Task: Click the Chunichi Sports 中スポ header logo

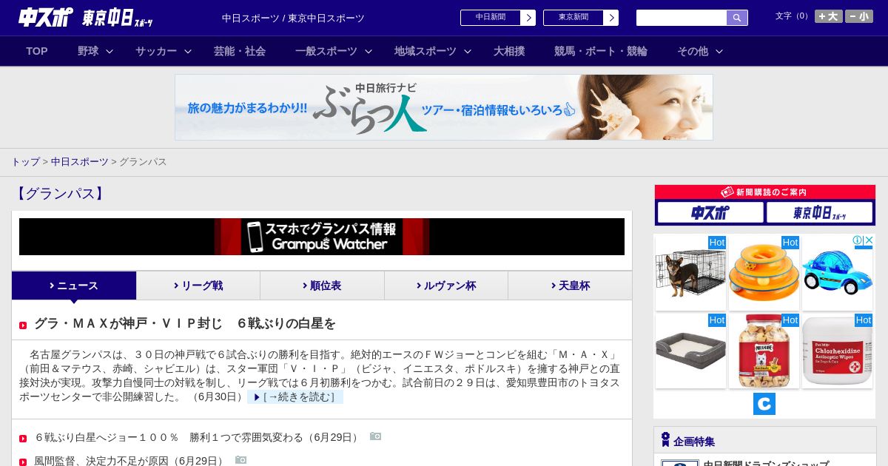Action: tap(46, 17)
